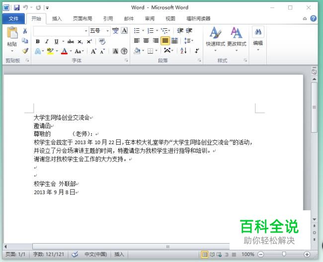The image size is (323, 262).
Task: Toggle strikethrough abc formatting
Action: [71, 42]
